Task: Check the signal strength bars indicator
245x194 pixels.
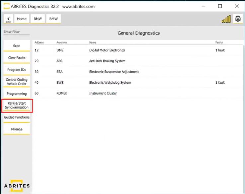Action: tap(226, 19)
